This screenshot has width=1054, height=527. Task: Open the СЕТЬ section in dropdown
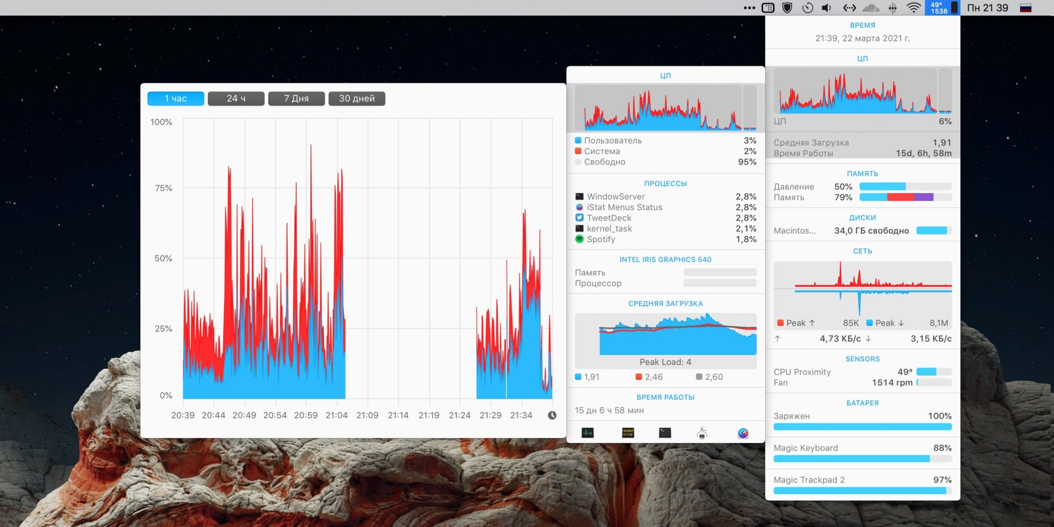tap(863, 251)
